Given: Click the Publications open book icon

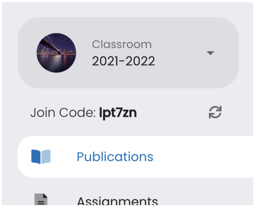Looking at the screenshot, I should (41, 157).
